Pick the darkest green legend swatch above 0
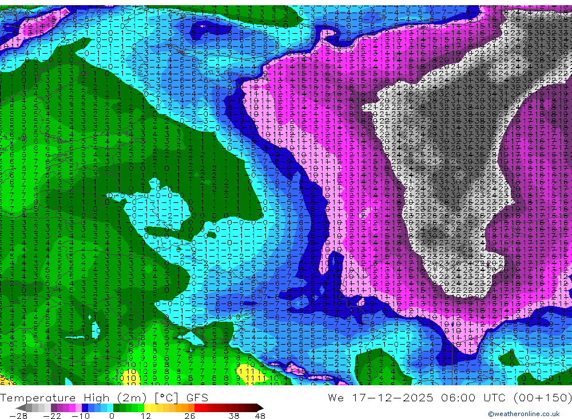This screenshot has width=572, height=419. click(116, 408)
